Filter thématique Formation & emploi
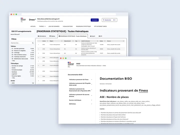Screen dimensions: 180x135 [x=22, y=70]
